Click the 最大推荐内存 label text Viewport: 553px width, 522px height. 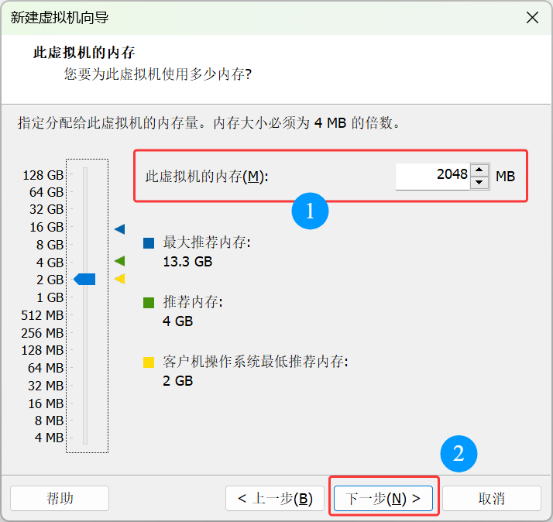[x=207, y=242]
